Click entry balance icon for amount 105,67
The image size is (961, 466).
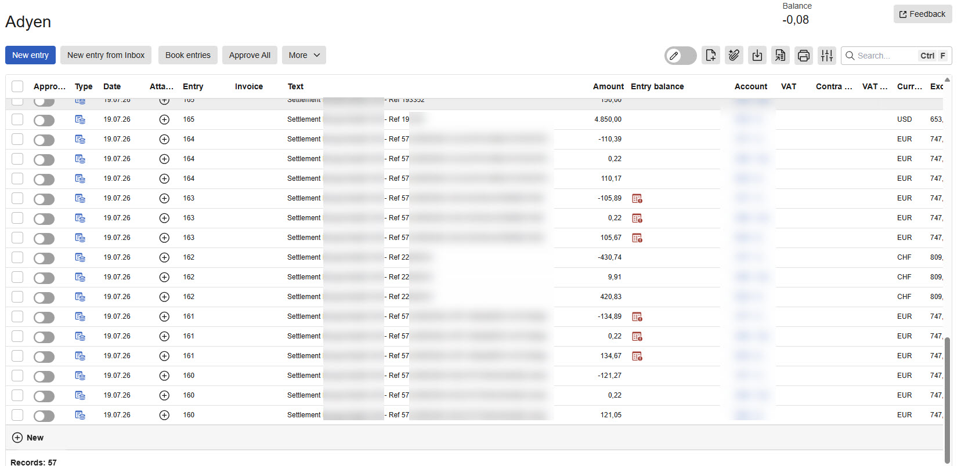point(637,238)
